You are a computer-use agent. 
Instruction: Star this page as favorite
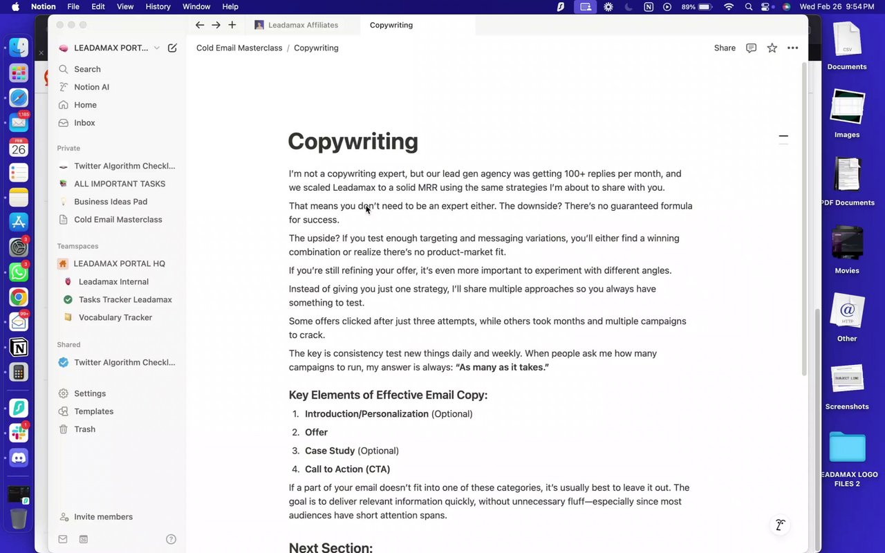[x=772, y=48]
